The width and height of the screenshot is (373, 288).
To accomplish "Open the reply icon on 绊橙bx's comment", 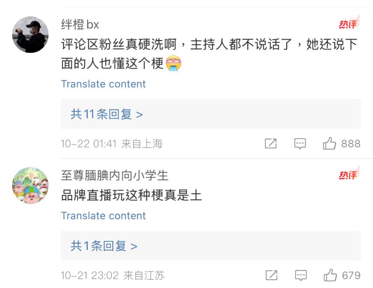I will tap(300, 144).
